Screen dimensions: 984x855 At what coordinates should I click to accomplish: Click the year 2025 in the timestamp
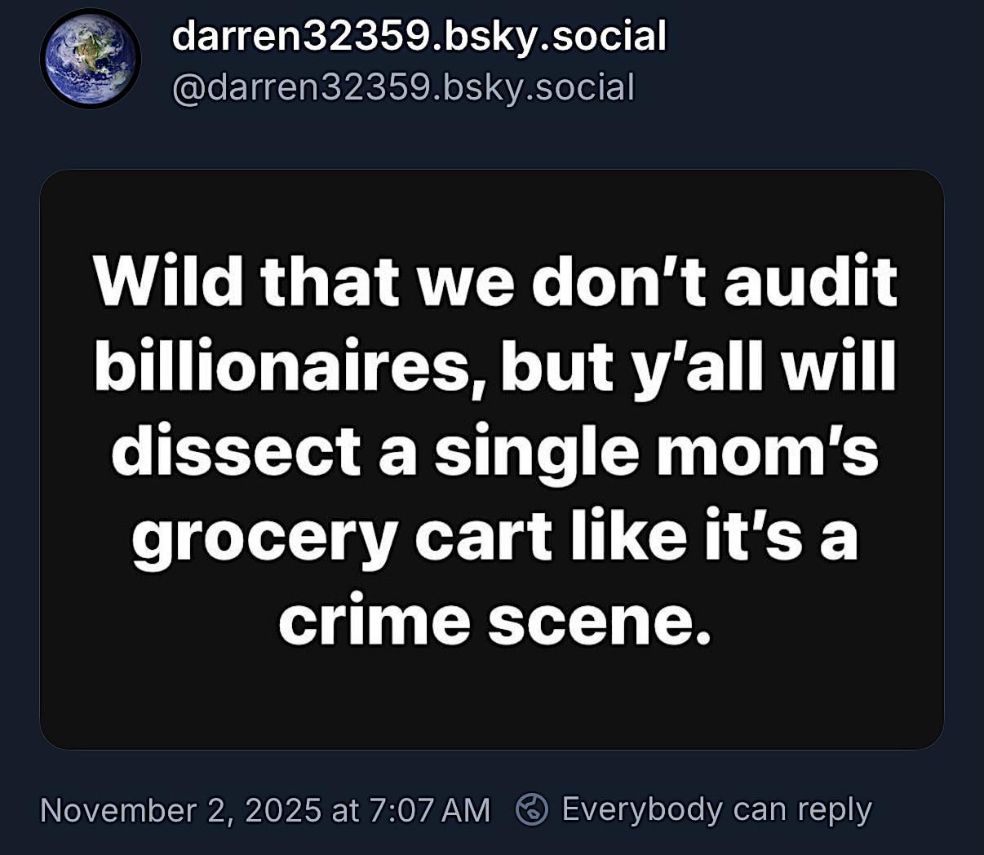[x=283, y=810]
